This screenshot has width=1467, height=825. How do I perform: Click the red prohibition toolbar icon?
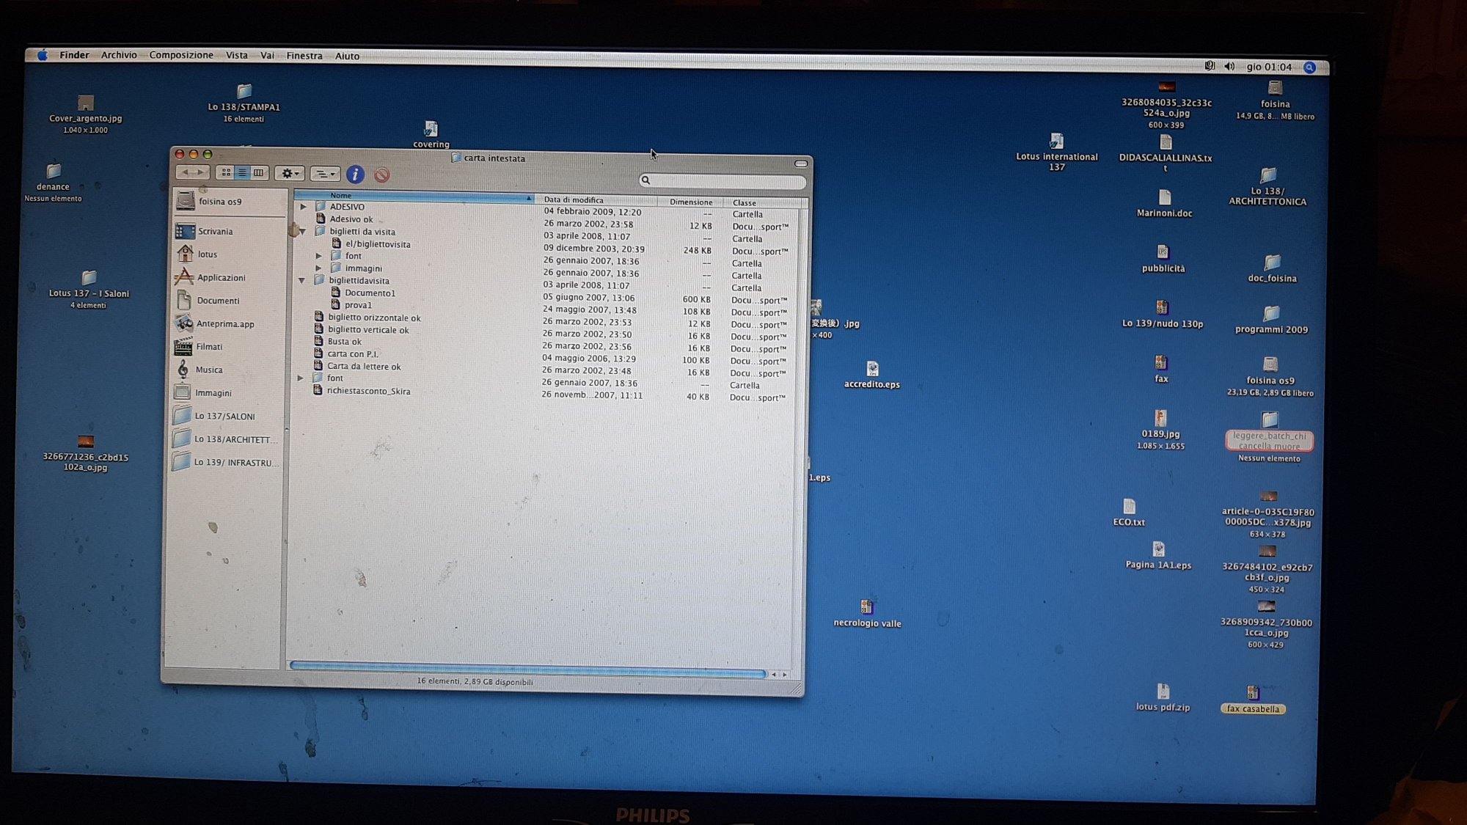(x=381, y=175)
